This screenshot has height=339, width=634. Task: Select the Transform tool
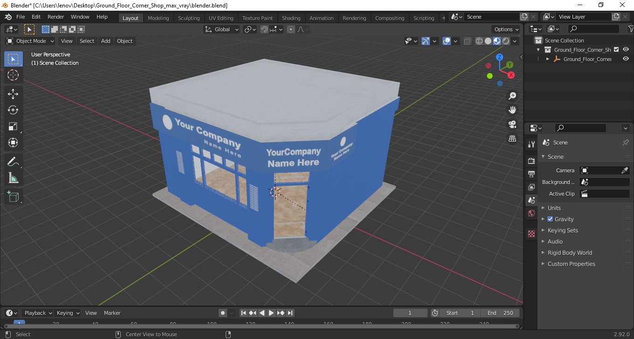pyautogui.click(x=13, y=142)
